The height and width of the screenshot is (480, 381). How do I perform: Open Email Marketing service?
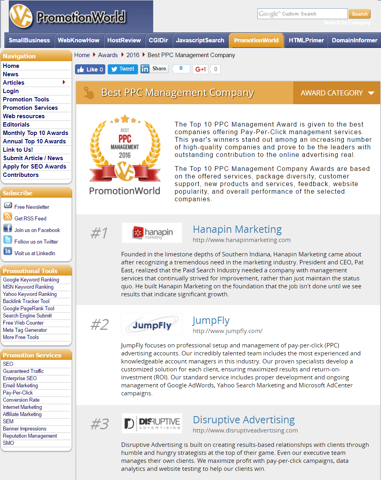click(x=20, y=386)
